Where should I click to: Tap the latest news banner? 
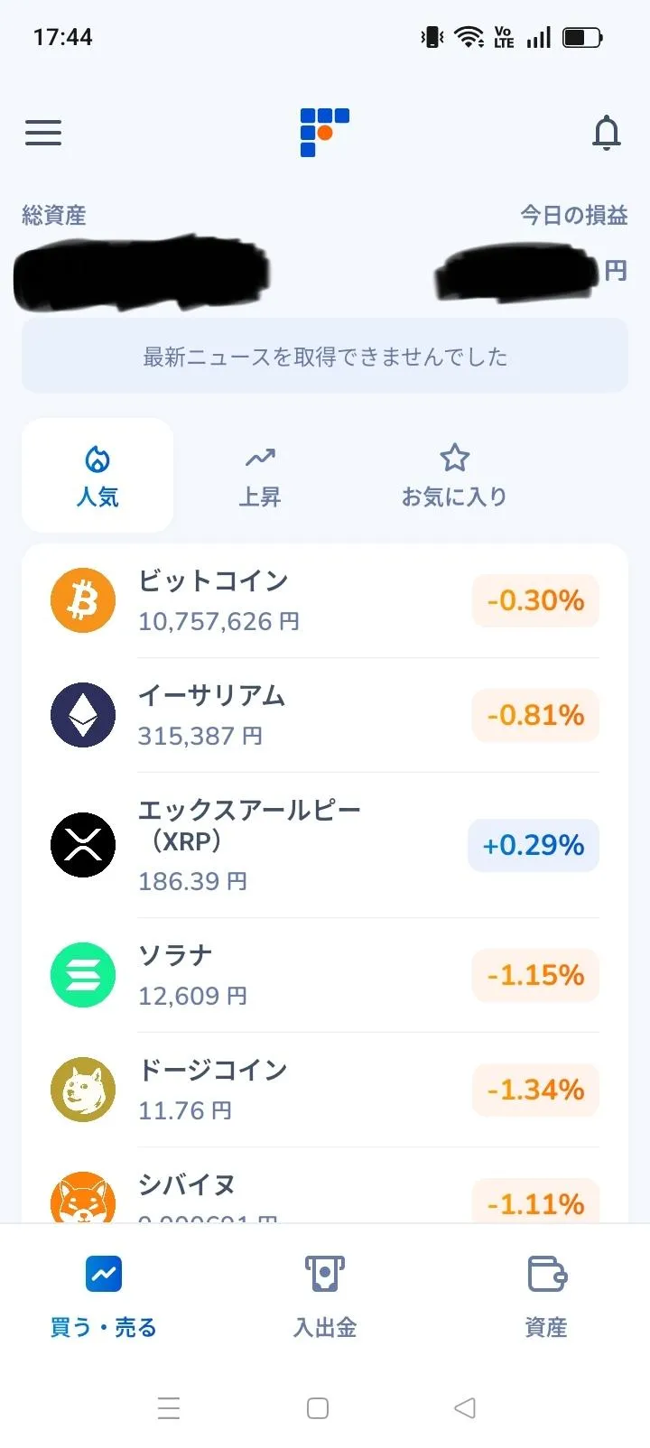click(325, 356)
